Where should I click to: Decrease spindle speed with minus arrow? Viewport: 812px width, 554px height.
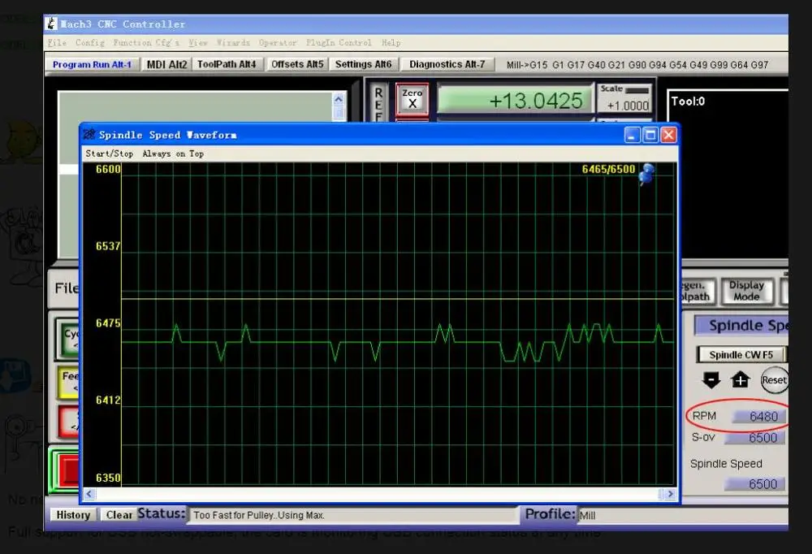pyautogui.click(x=711, y=380)
